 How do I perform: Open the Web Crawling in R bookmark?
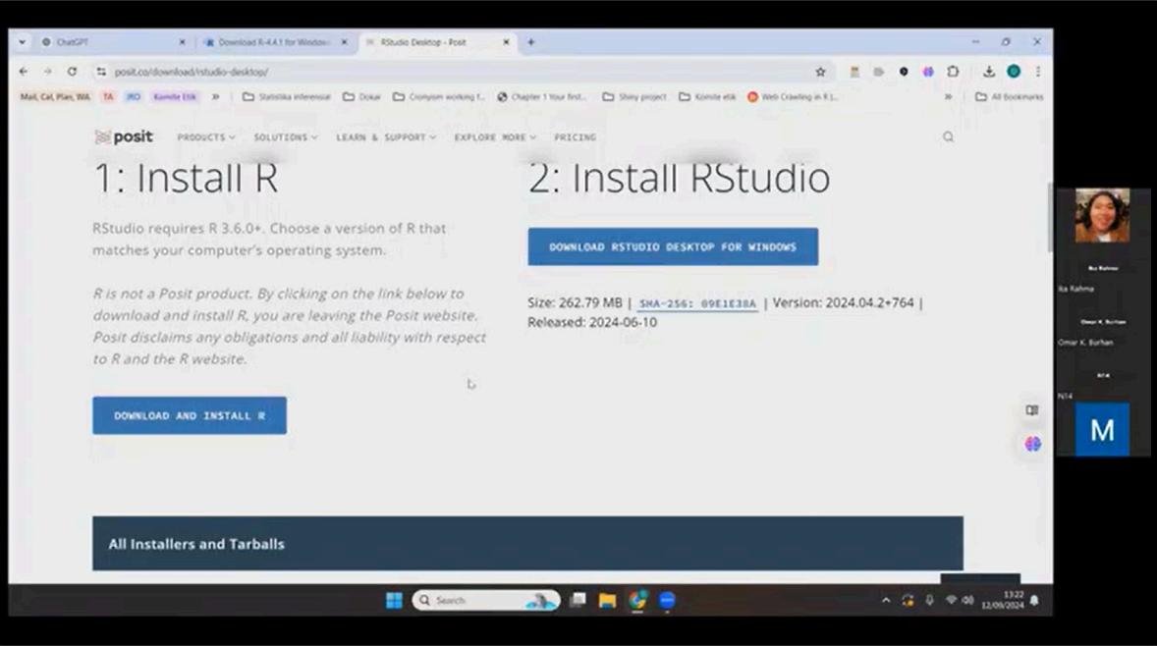pyautogui.click(x=794, y=96)
